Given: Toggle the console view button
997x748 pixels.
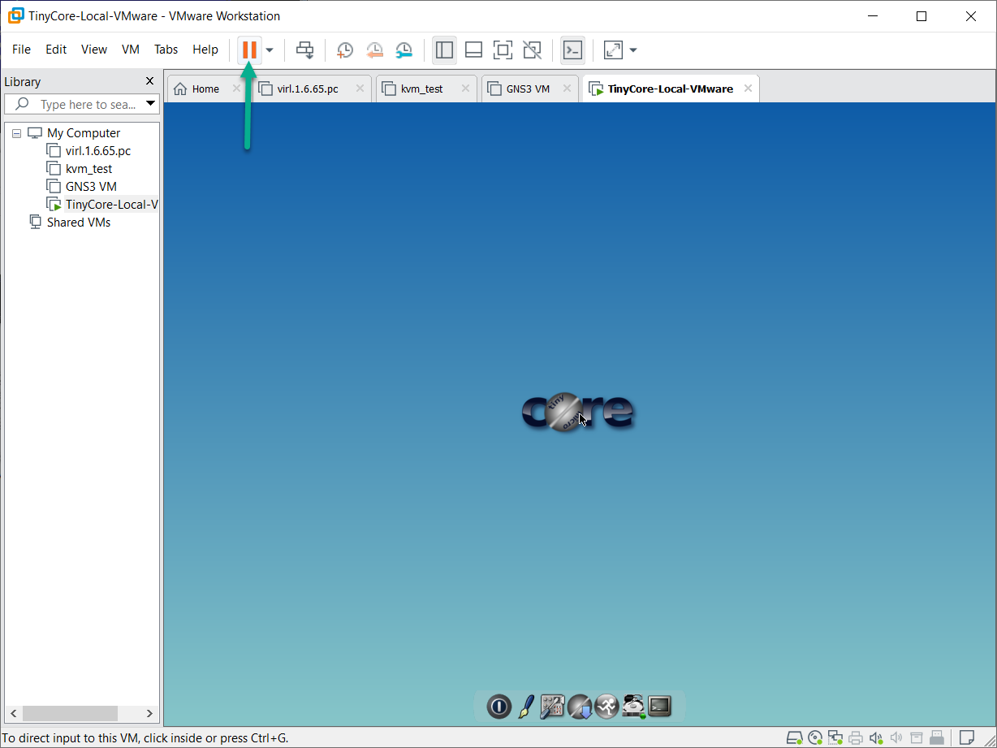Looking at the screenshot, I should (x=572, y=50).
